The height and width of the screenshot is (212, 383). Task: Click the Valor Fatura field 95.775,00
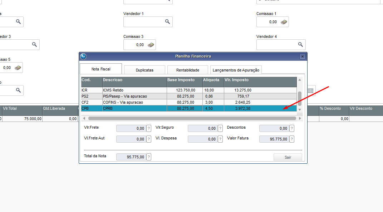(274, 139)
